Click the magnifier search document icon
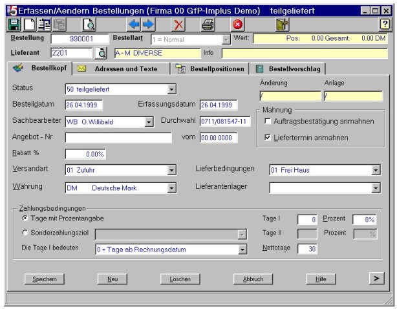 [89, 25]
